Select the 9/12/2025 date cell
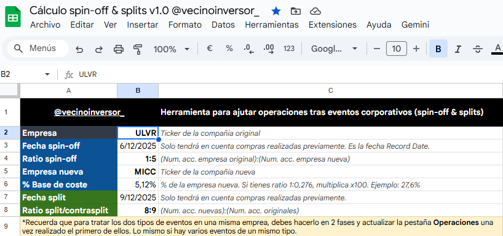Viewport: 503px width, 236px height. click(x=138, y=197)
